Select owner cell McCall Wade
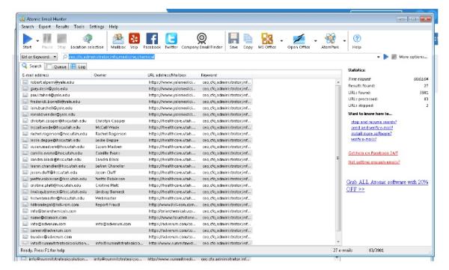The image size is (449, 270). [x=107, y=127]
